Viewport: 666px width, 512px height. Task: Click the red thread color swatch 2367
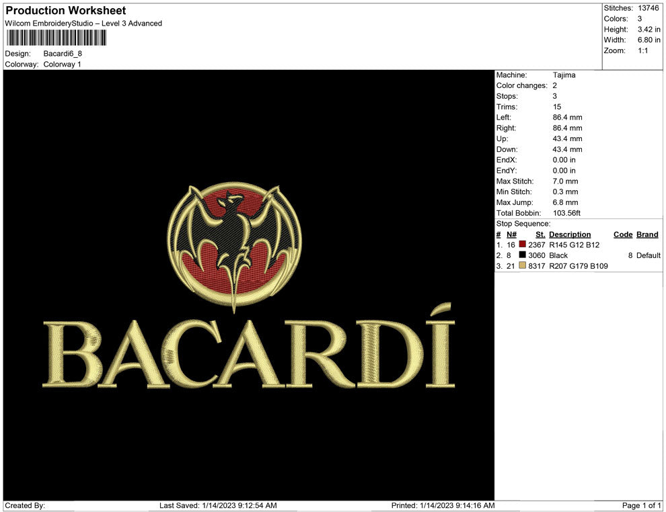click(523, 245)
